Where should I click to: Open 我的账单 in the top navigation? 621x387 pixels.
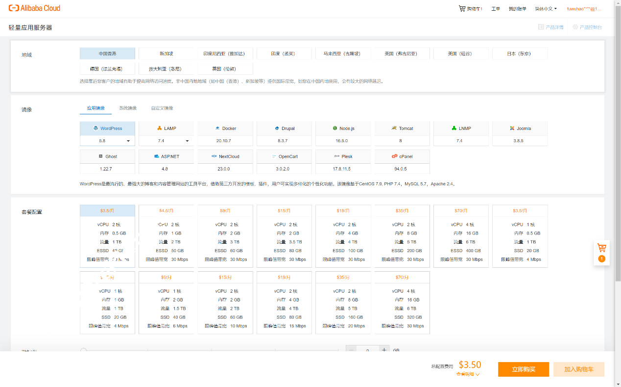517,9
